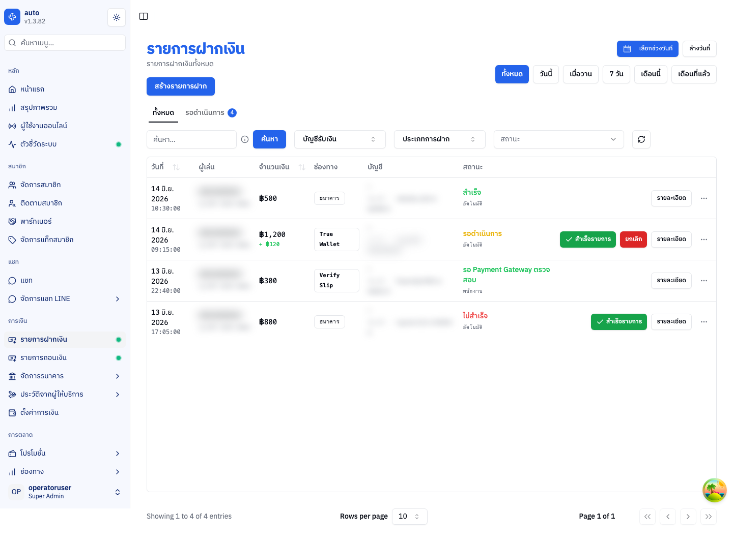Click the search magnifier icon in sidebar
The height and width of the screenshot is (541, 733).
12,43
